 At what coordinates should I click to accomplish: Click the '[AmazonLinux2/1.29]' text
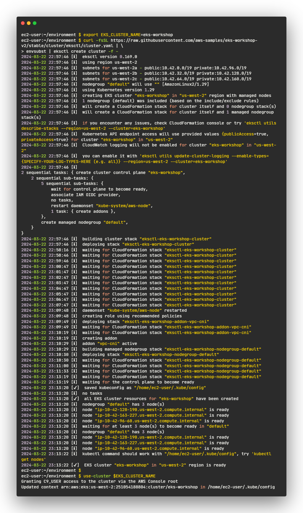(x=186, y=84)
